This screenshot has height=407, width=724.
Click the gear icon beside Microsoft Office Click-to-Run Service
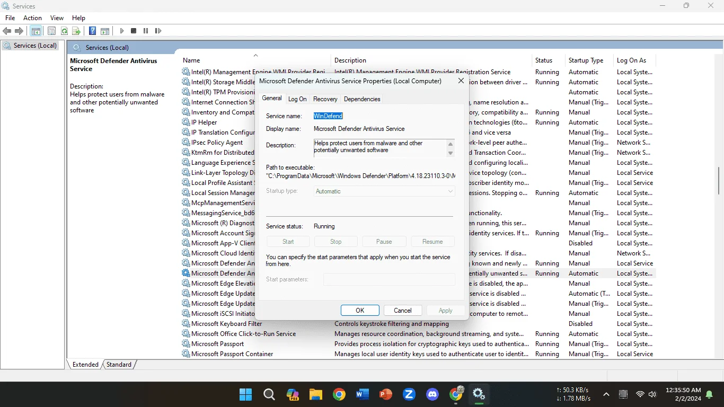click(186, 334)
